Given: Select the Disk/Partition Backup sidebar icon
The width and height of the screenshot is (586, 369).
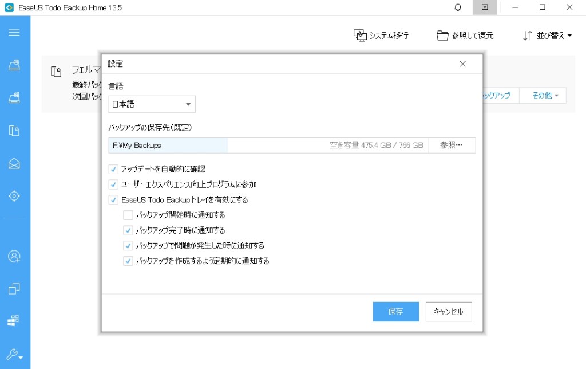Looking at the screenshot, I should (x=14, y=65).
